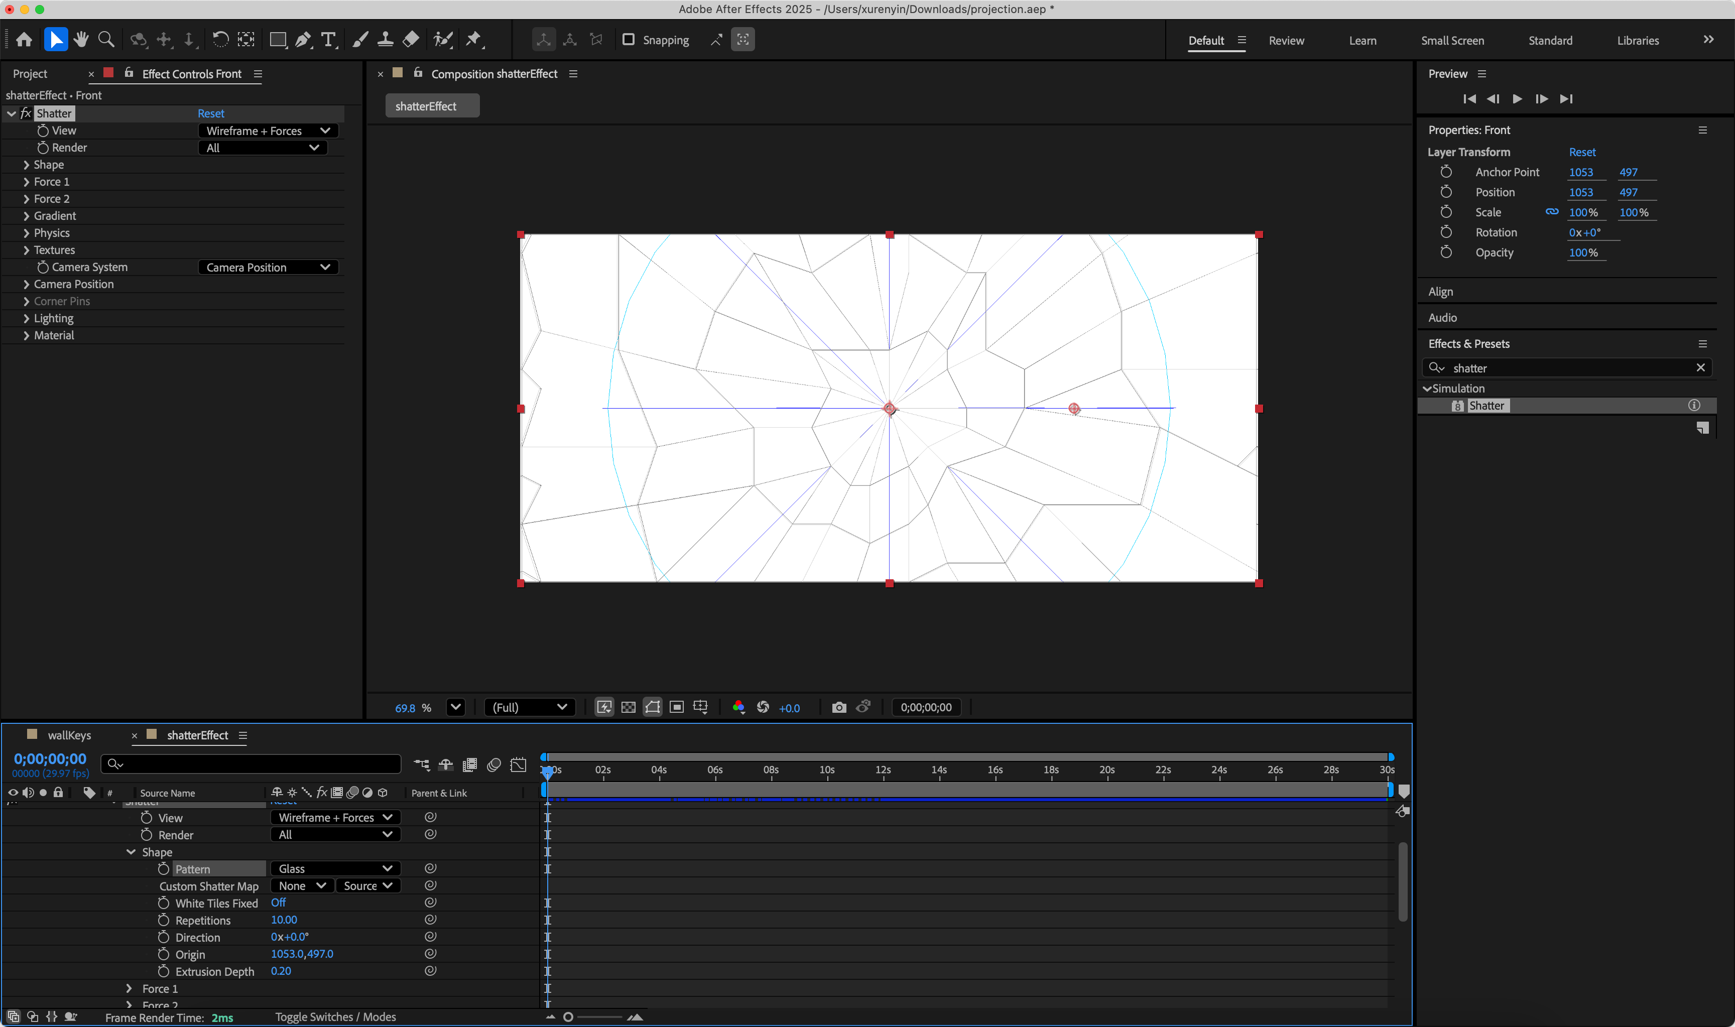
Task: Click the timeline zoom slider
Action: coord(569,1016)
